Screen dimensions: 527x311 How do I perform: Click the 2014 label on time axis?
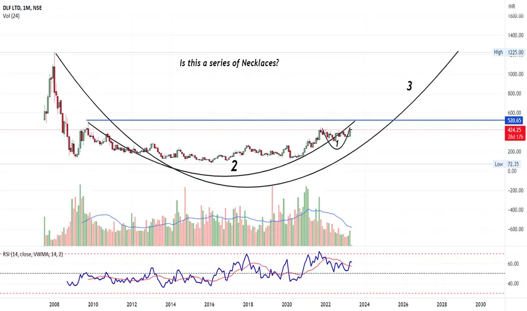click(170, 305)
